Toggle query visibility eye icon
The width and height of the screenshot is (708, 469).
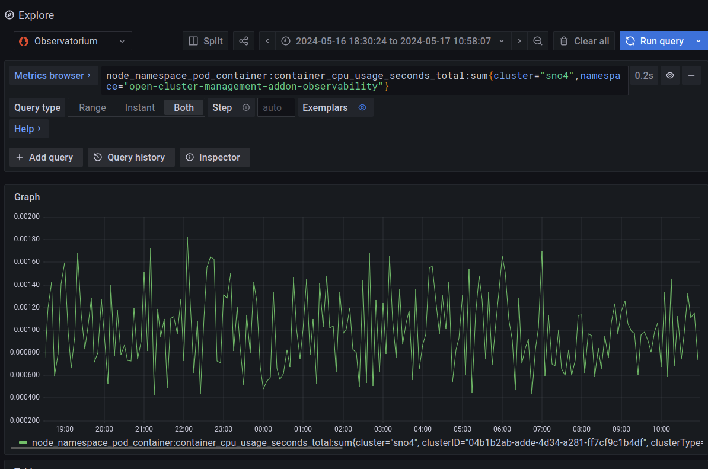(670, 75)
